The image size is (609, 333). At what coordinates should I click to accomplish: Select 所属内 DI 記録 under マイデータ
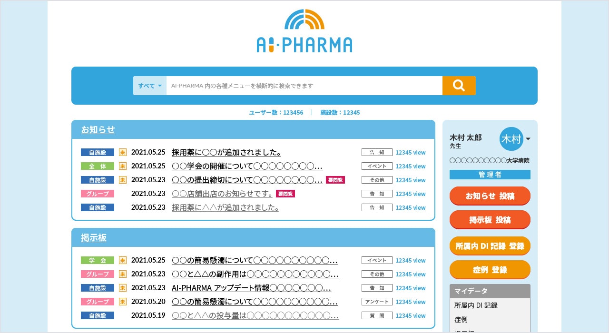[476, 305]
